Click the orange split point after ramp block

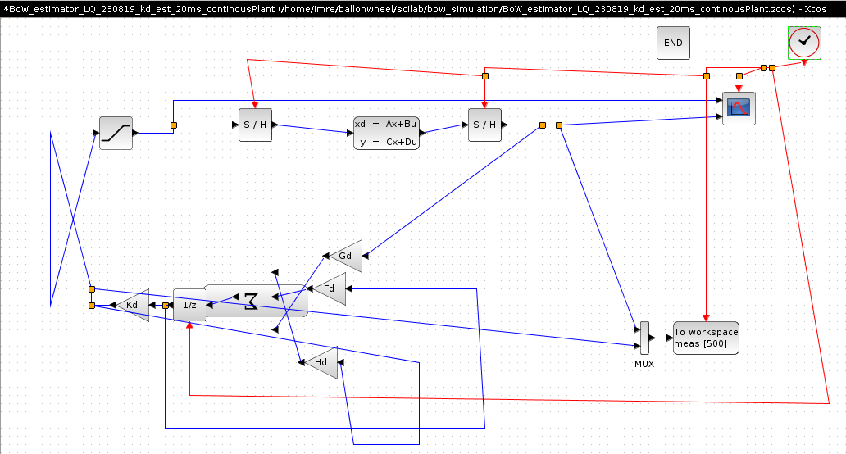[x=174, y=125]
